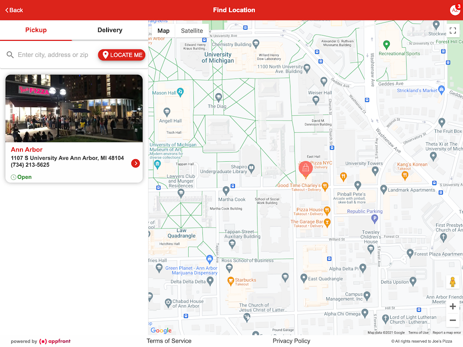The width and height of the screenshot is (463, 347).
Task: Click the Alpha Delta Pi pin
Action: click(x=363, y=268)
